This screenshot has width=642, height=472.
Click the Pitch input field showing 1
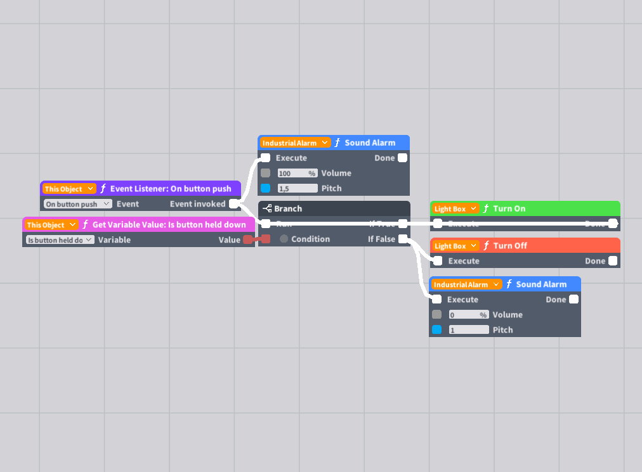(x=469, y=329)
